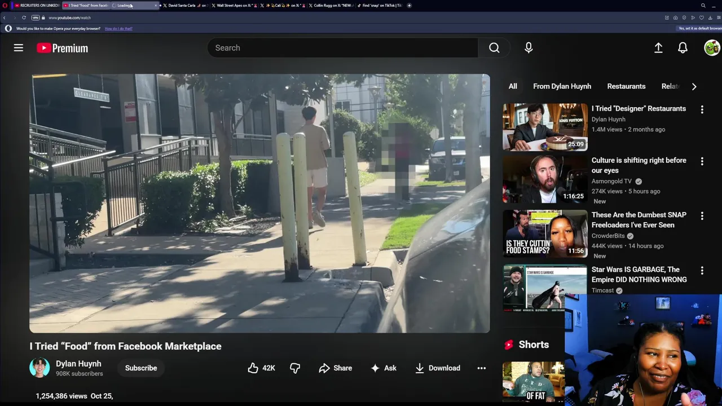
Task: Open options menu for Star Wars video
Action: point(702,271)
